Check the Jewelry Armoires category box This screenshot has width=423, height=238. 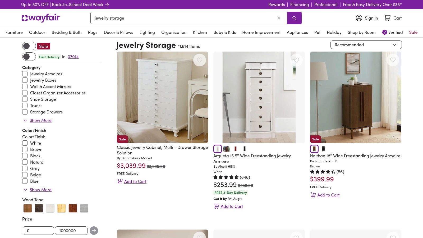(25, 74)
